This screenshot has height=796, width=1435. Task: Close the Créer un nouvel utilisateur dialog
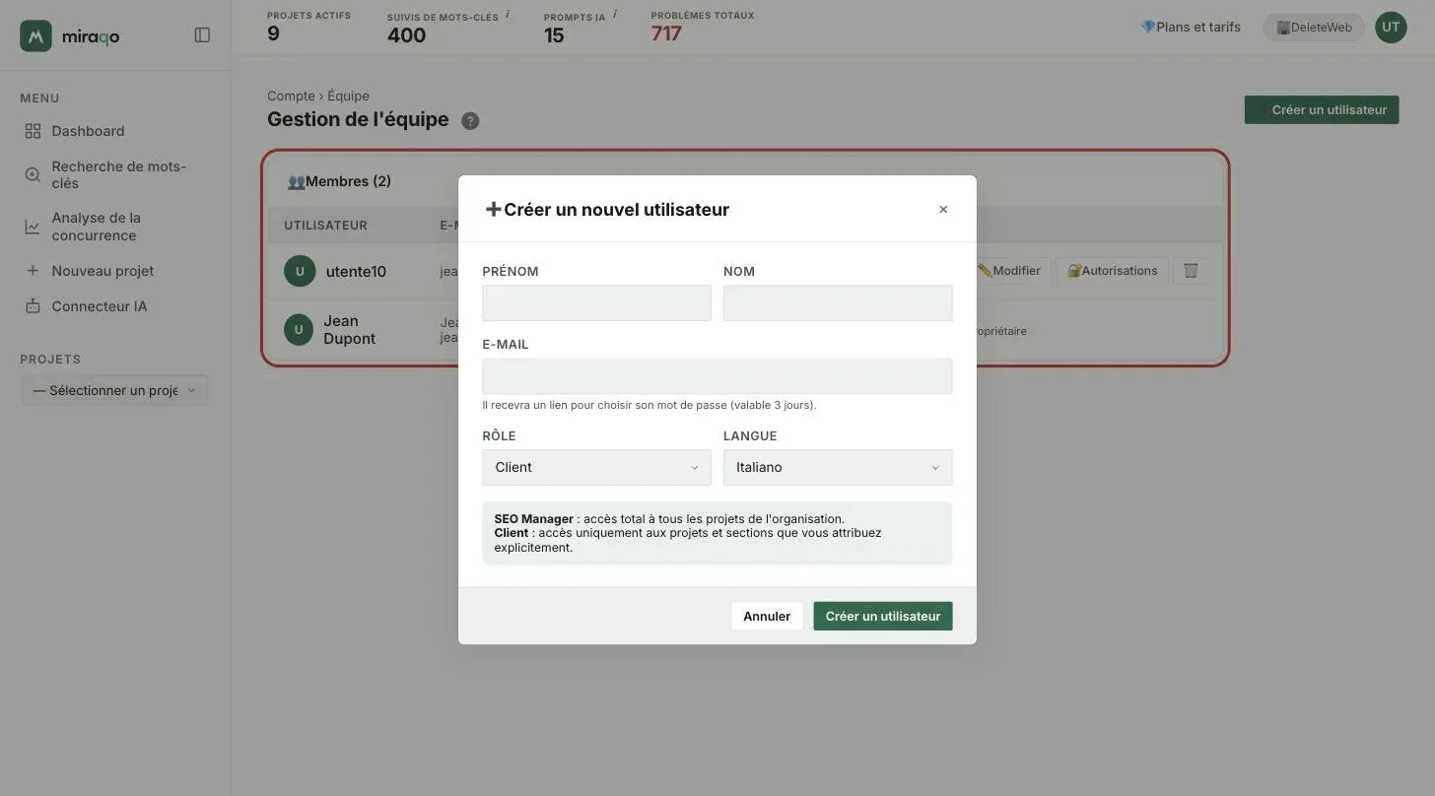click(x=943, y=209)
